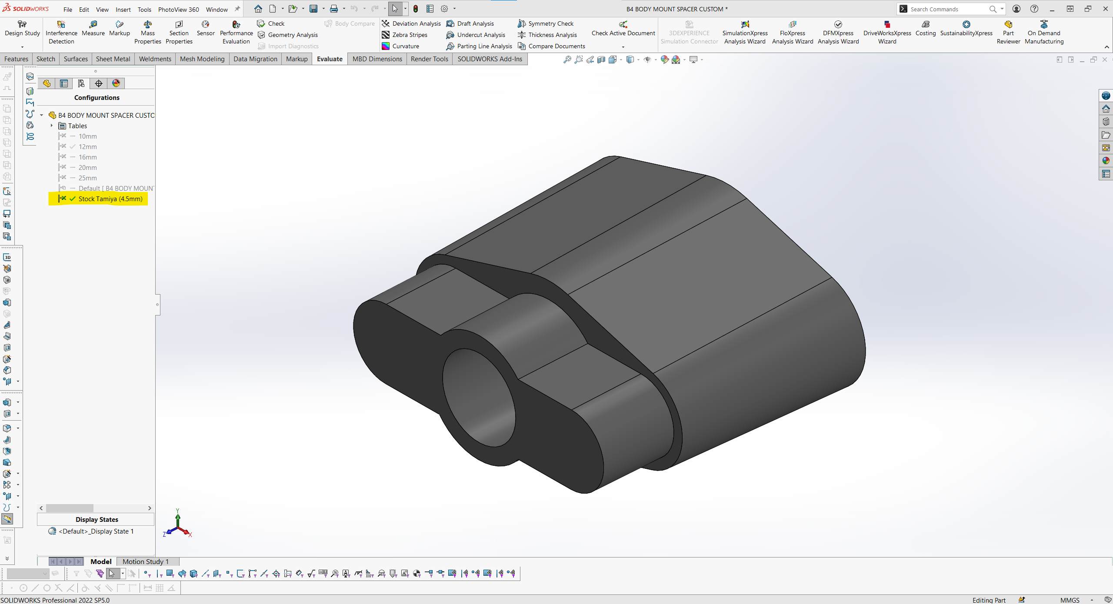Screen dimensions: 1113x604
Task: Collapse B4 BODY MOUNT SPACER root node
Action: (x=42, y=116)
